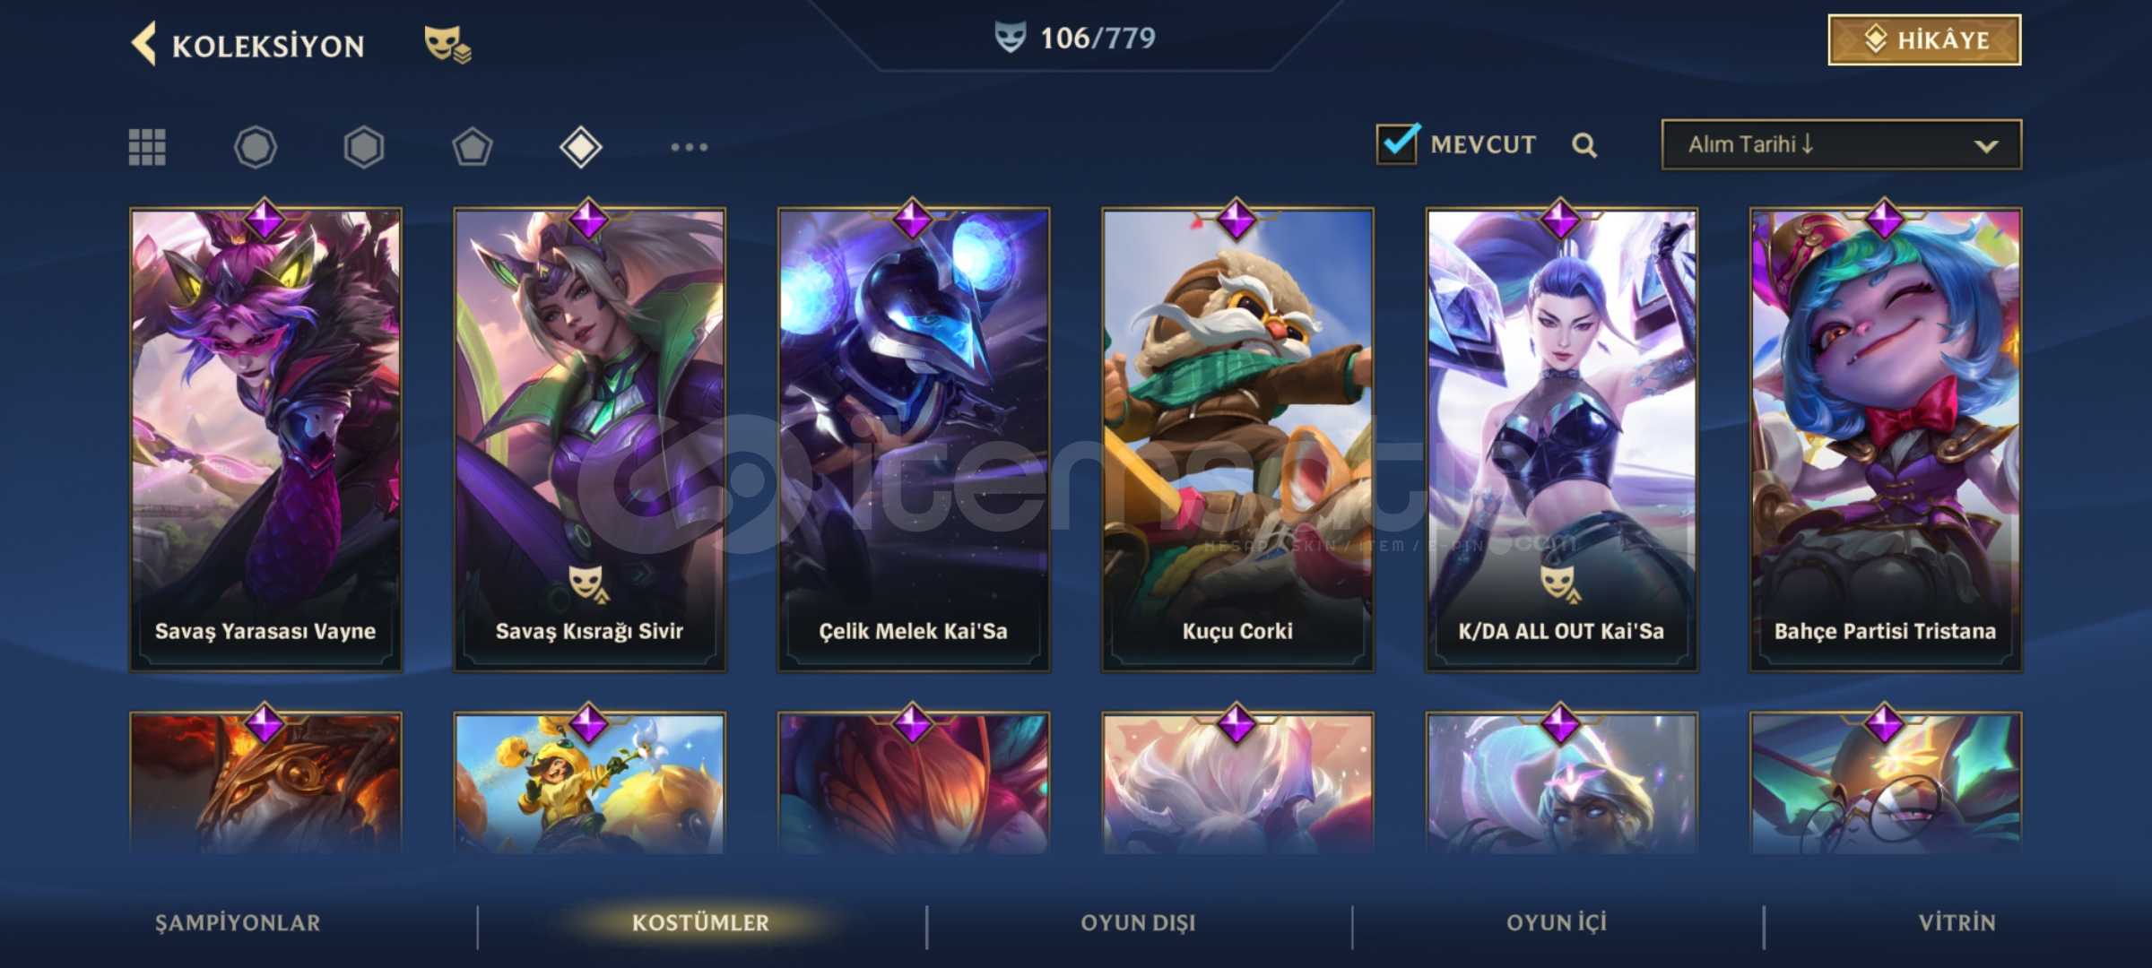Select the Kuçu Corki skin card
Viewport: 2152px width, 968px height.
(1237, 439)
